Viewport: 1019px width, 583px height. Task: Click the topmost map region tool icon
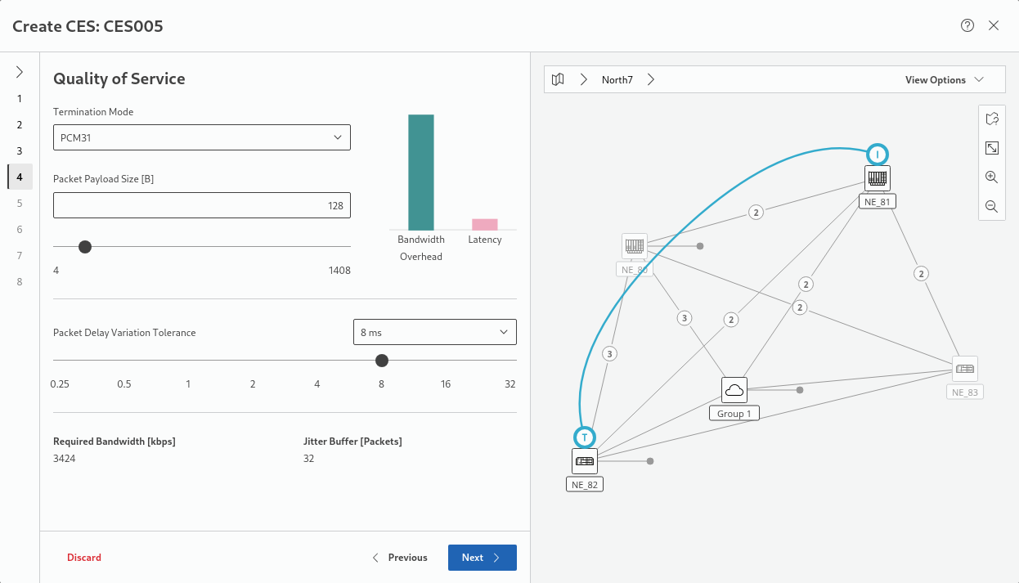point(991,119)
